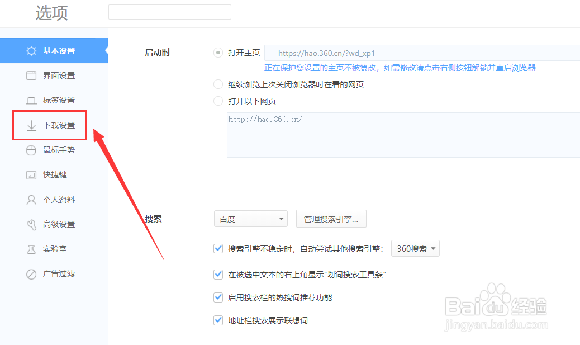This screenshot has width=580, height=345.
Task: Uncheck 启用搜索栏的热搜词推荐功能
Action: point(218,297)
